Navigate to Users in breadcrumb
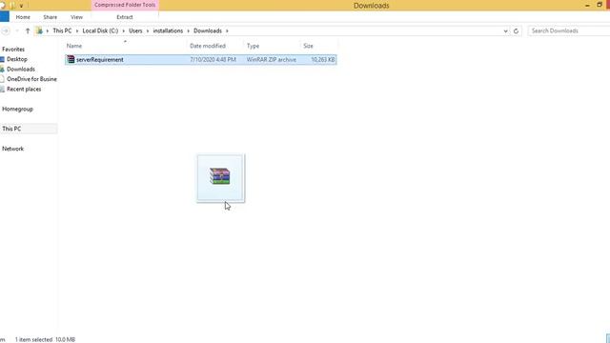 [135, 30]
